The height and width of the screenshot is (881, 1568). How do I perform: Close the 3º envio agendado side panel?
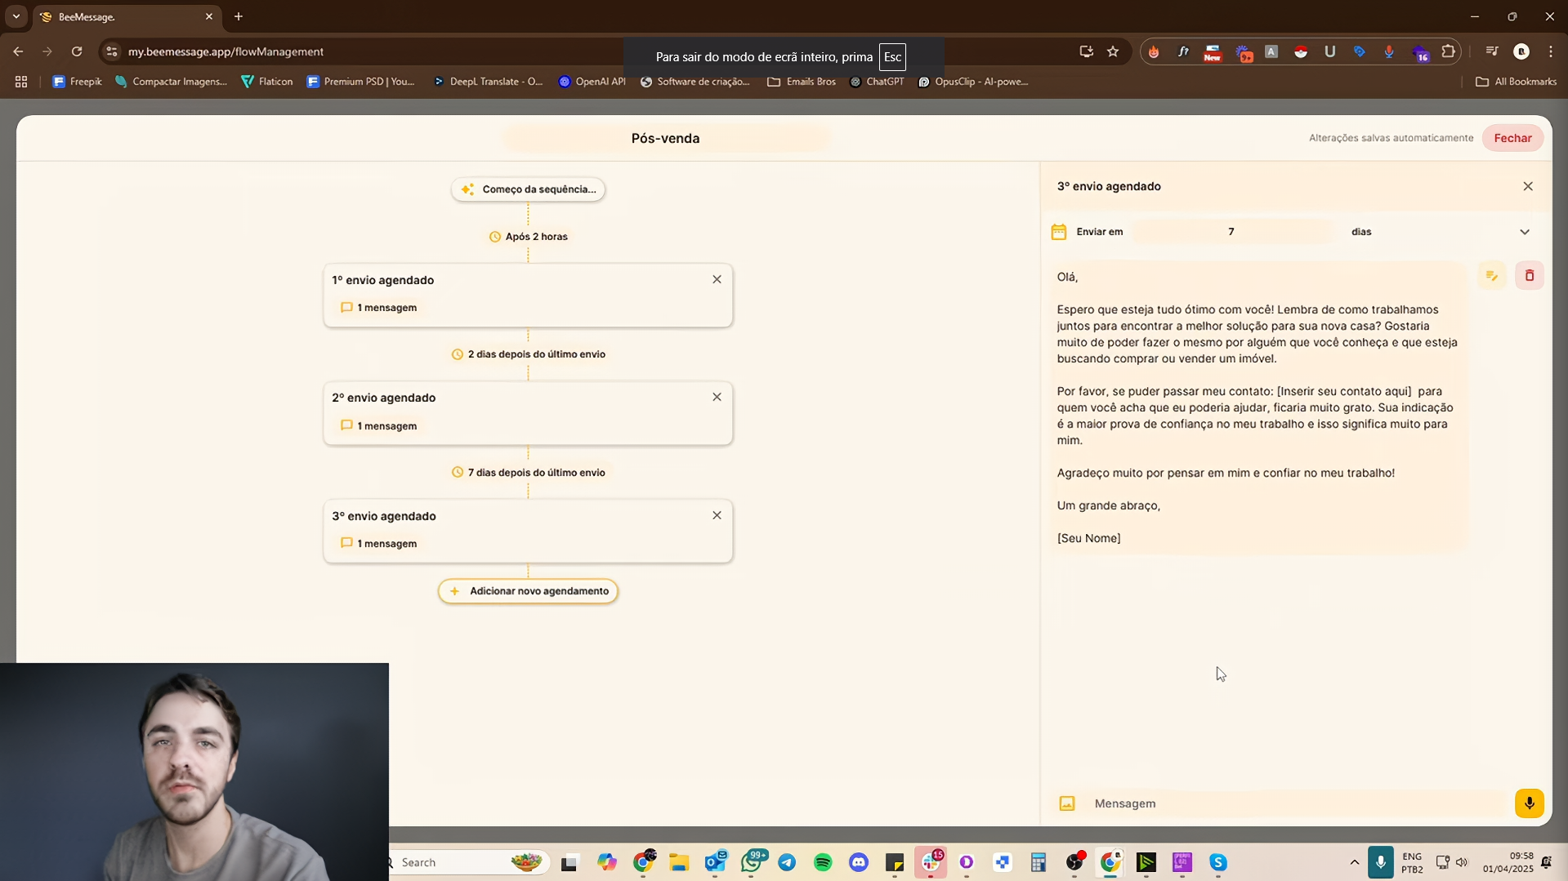(x=1528, y=186)
